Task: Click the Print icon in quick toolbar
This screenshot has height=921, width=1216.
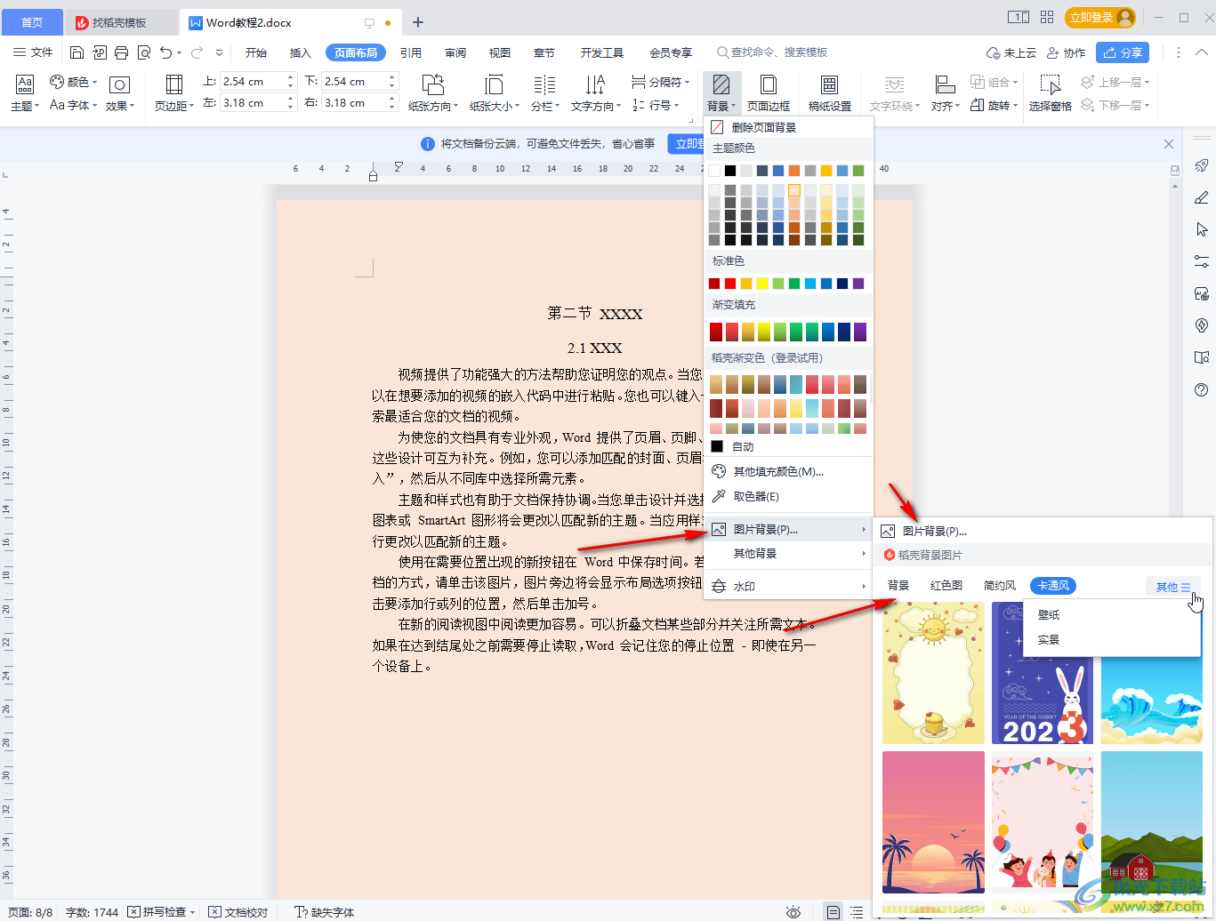Action: click(x=122, y=52)
